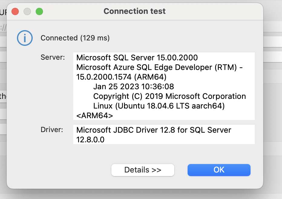Screen dimensions: 282x199
Task: Click the 15.0.2000.1574 (ARM64) version line
Action: coord(121,77)
